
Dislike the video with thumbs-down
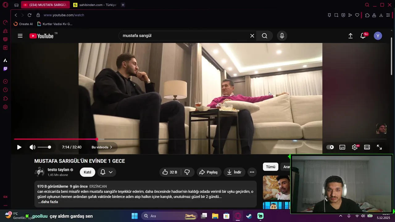click(187, 172)
